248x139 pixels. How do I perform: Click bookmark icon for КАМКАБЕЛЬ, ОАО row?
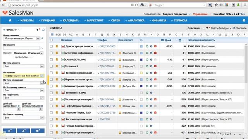[57, 59]
